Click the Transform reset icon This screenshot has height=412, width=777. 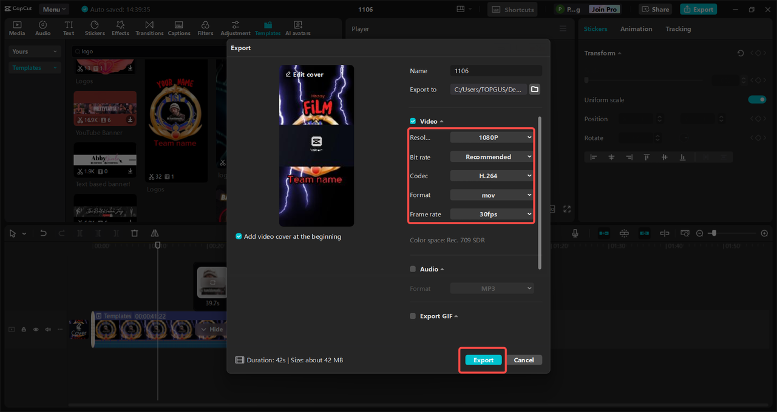click(741, 53)
